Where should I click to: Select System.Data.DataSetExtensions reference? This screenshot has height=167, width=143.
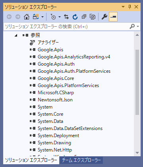pos(70,128)
